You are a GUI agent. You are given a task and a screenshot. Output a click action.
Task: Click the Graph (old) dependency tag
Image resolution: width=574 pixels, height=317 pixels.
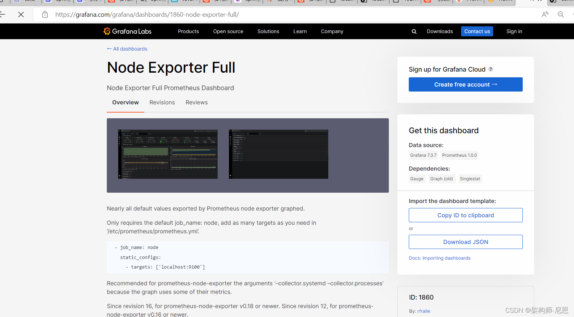point(442,179)
